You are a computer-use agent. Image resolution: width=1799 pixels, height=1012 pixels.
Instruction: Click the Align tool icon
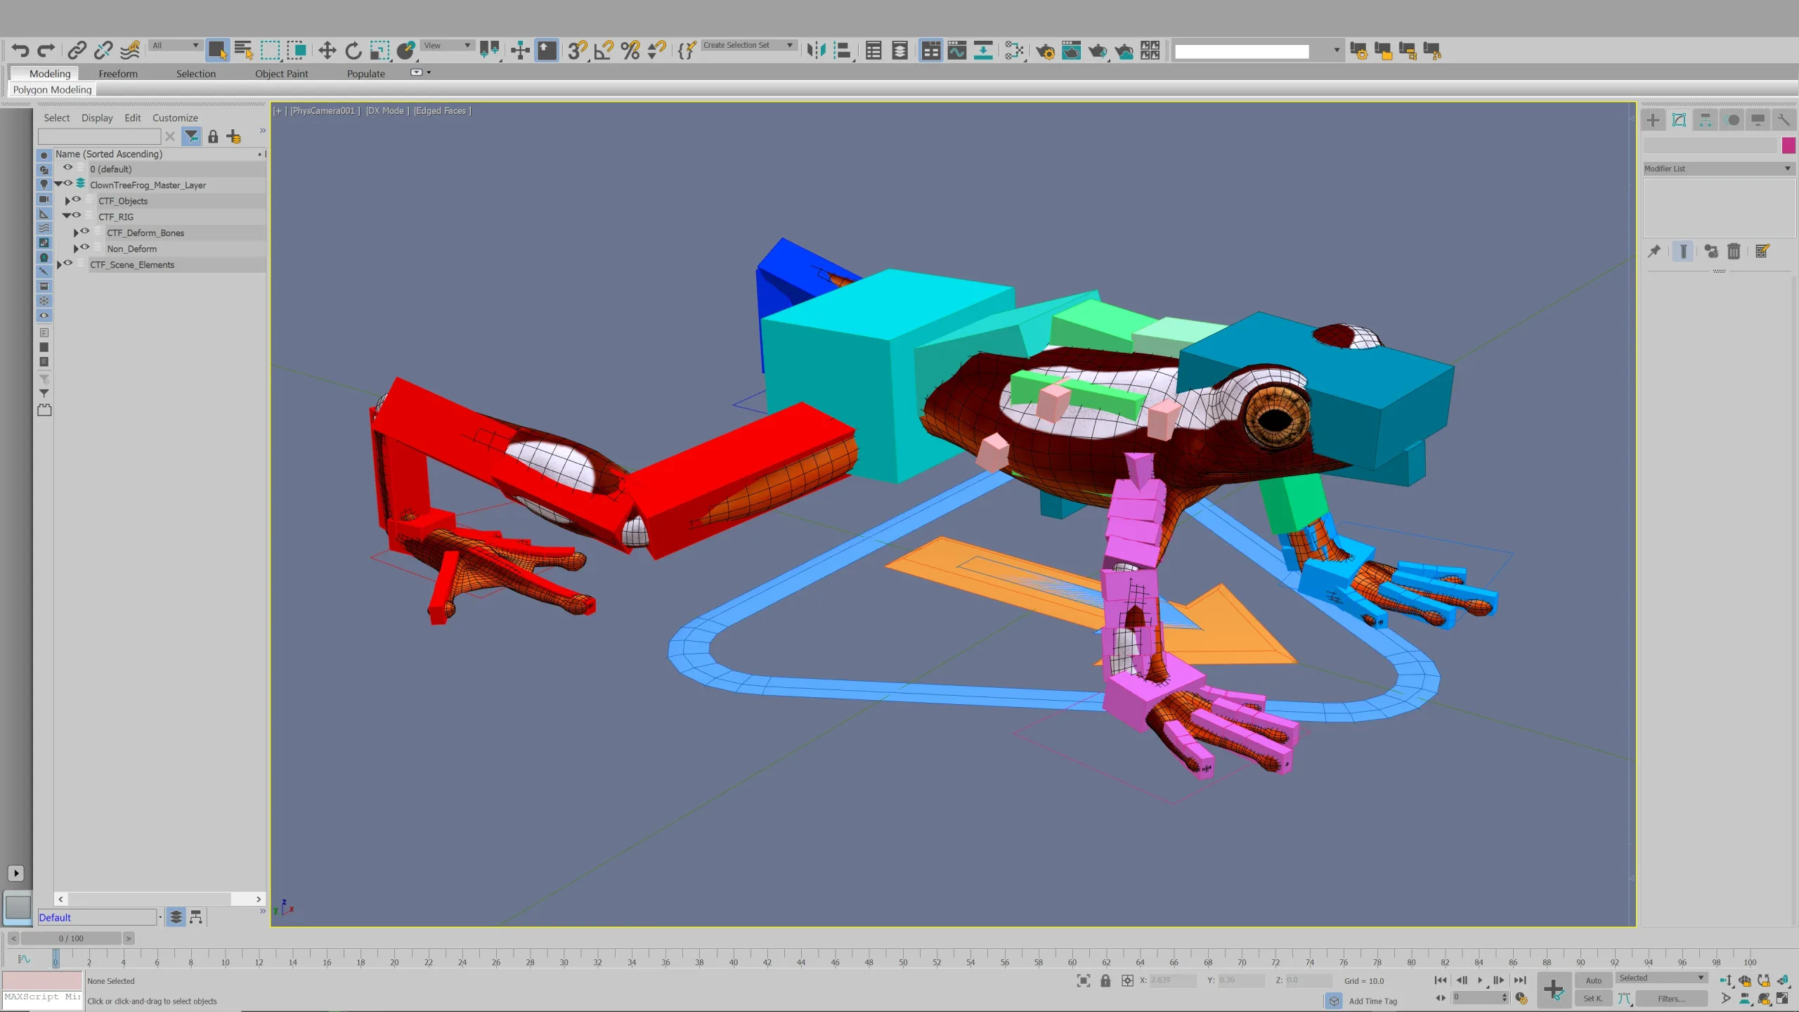tap(842, 50)
